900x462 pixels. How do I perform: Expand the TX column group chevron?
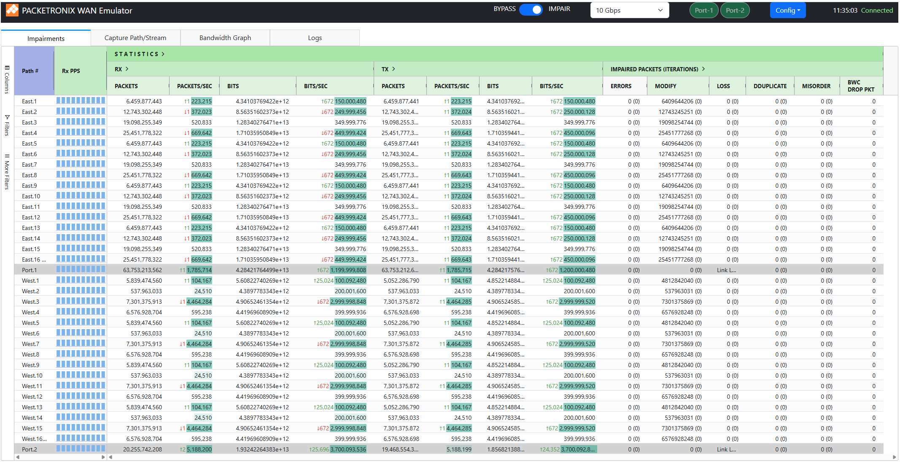coord(393,69)
